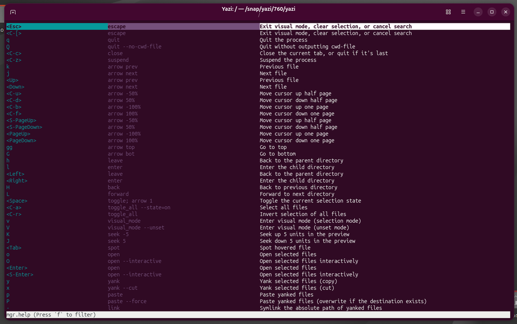Click the <S-PageUp> key entry

(x=22, y=120)
